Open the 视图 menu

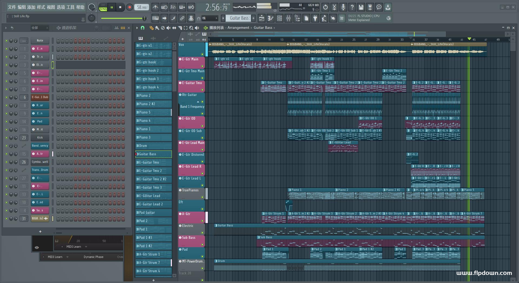tap(51, 7)
